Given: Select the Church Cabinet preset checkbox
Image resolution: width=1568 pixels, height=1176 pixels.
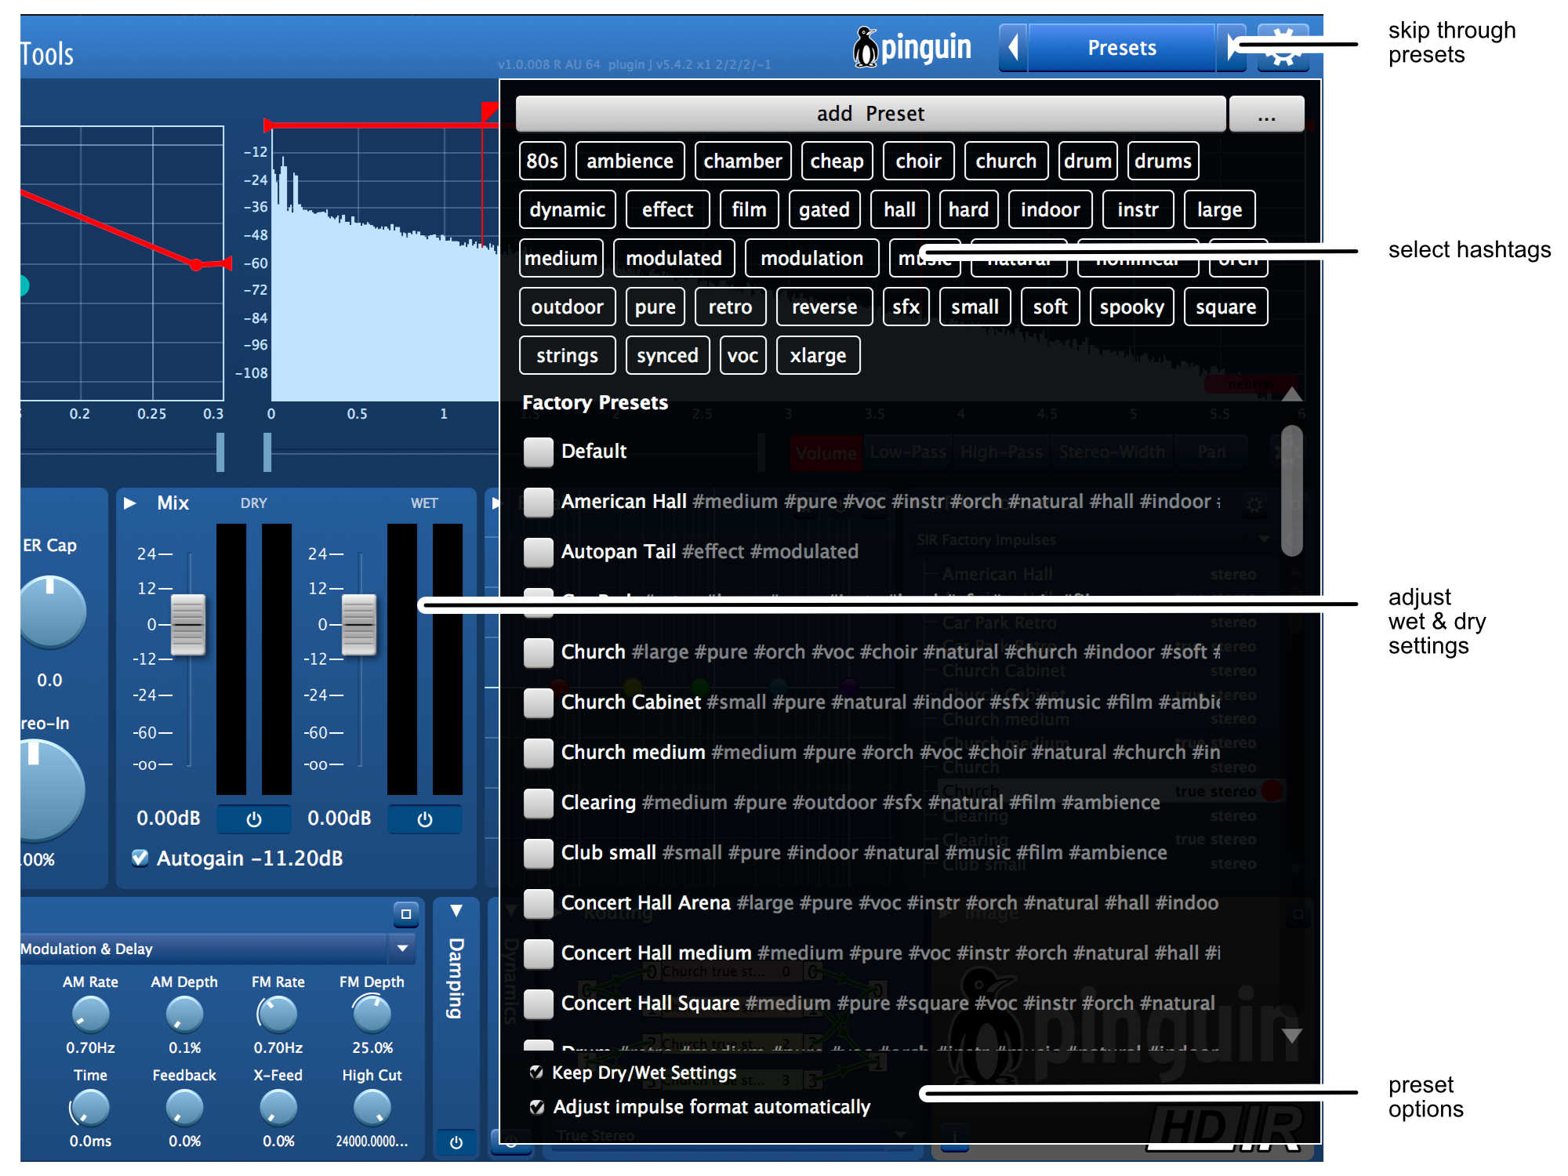Looking at the screenshot, I should 539,702.
